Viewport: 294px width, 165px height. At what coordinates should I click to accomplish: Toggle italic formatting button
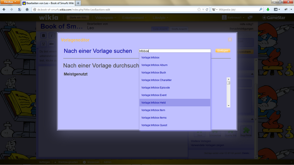(x=51, y=36)
